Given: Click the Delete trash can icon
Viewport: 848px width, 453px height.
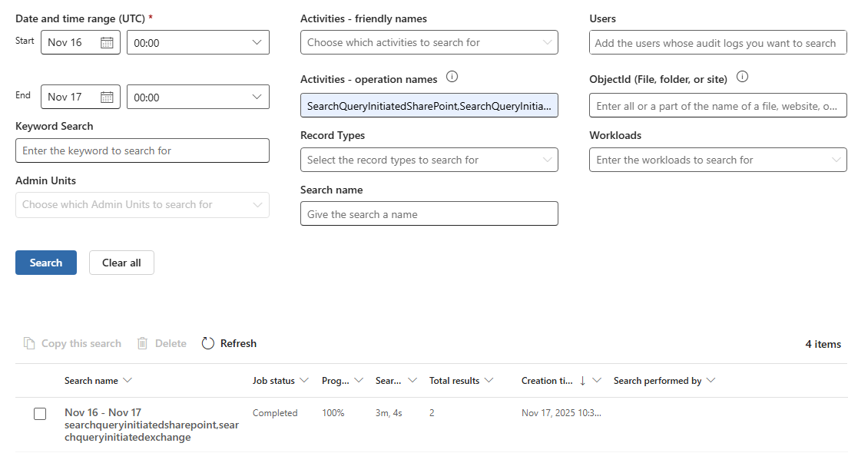Looking at the screenshot, I should [x=142, y=343].
